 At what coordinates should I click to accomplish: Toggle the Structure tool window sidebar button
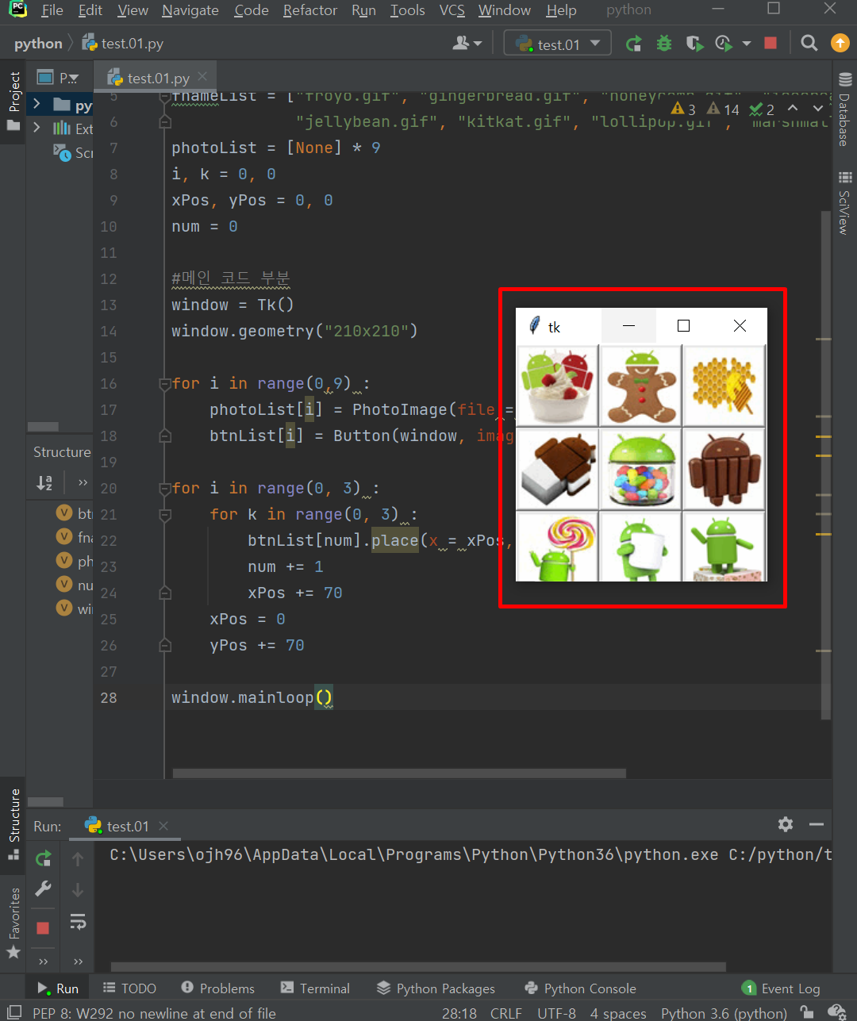[x=13, y=823]
